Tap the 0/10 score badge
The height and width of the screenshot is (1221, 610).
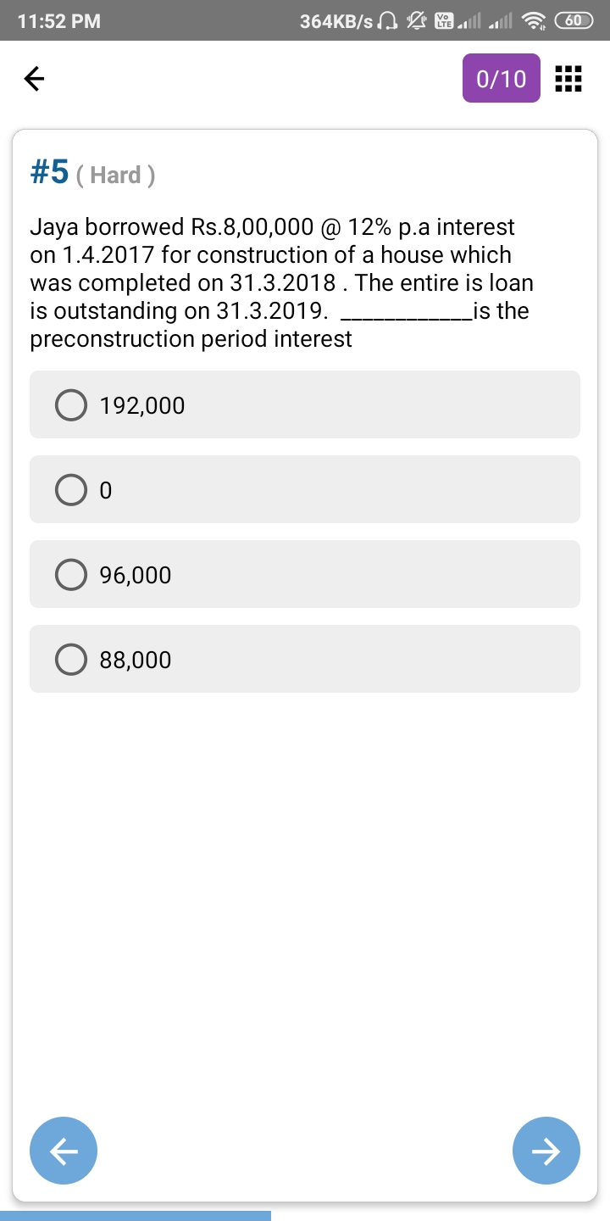tap(501, 79)
